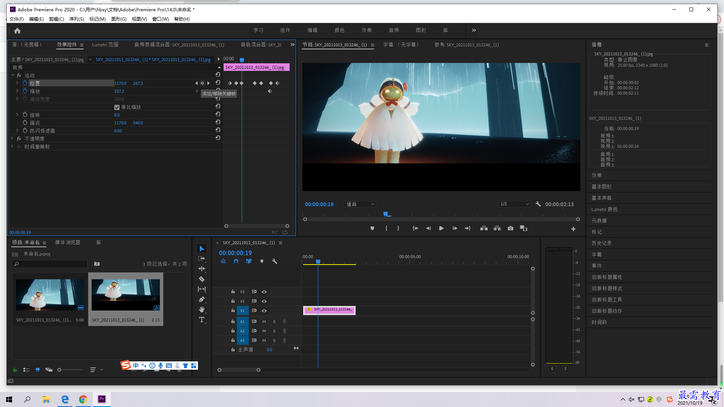Open the zoom level Fit dropdown
This screenshot has height=407, width=724.
pyautogui.click(x=360, y=204)
